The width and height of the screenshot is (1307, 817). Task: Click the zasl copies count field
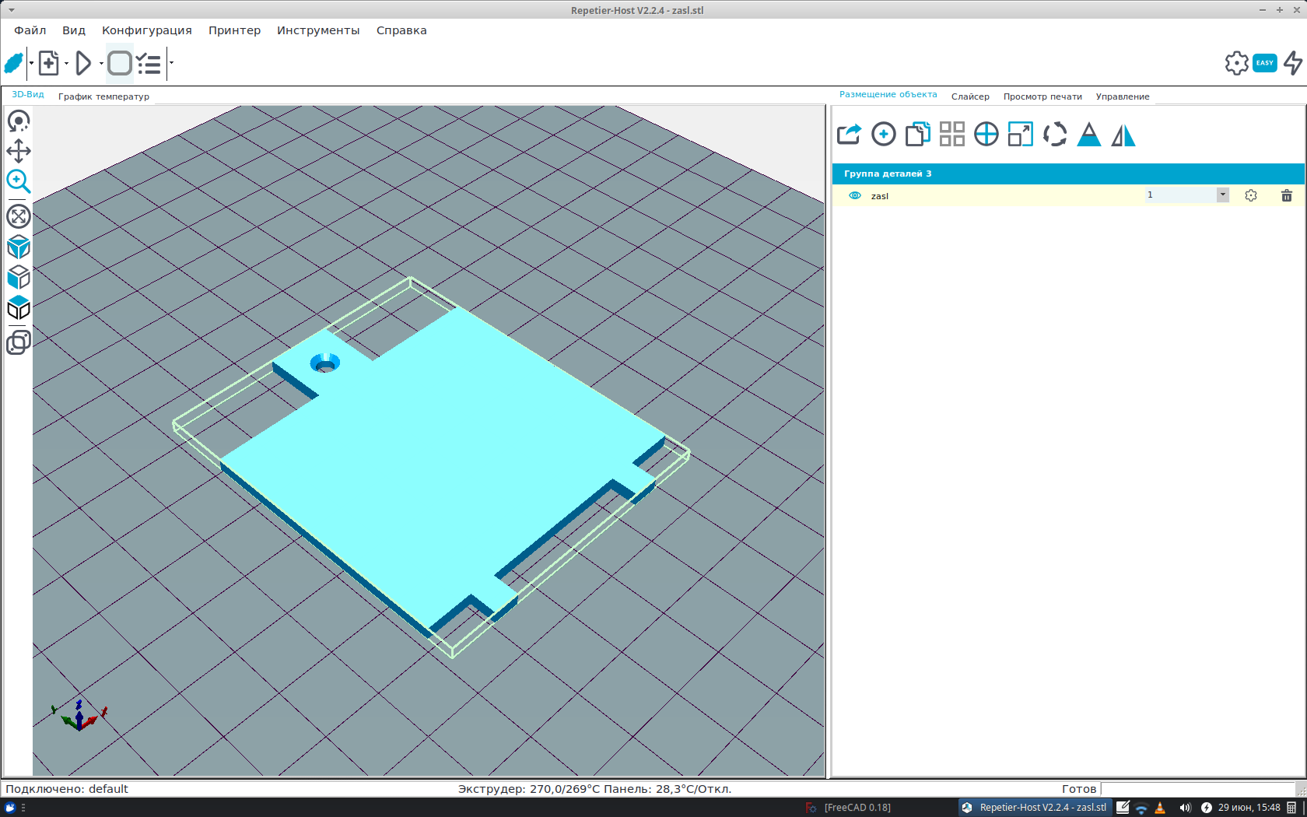coord(1180,195)
